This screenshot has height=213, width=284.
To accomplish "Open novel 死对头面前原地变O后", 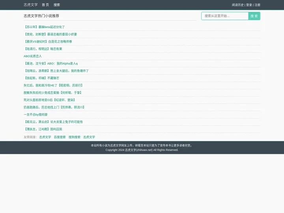I will (49, 100).
